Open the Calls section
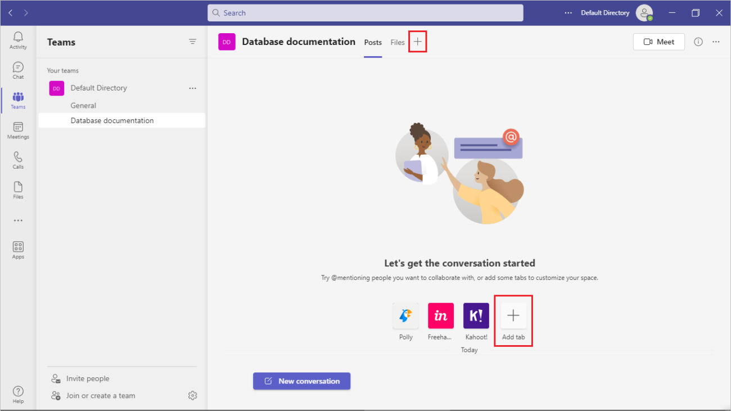This screenshot has height=411, width=731. coord(18,160)
